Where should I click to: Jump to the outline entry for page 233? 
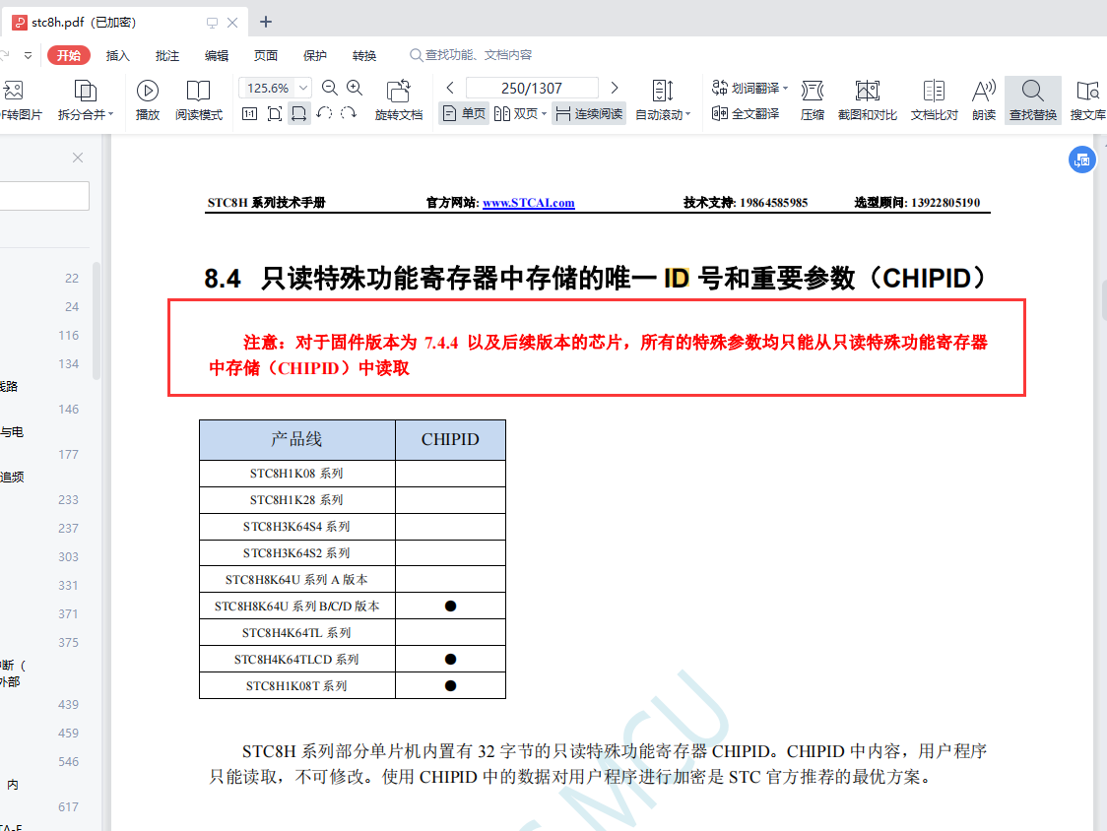(x=69, y=500)
